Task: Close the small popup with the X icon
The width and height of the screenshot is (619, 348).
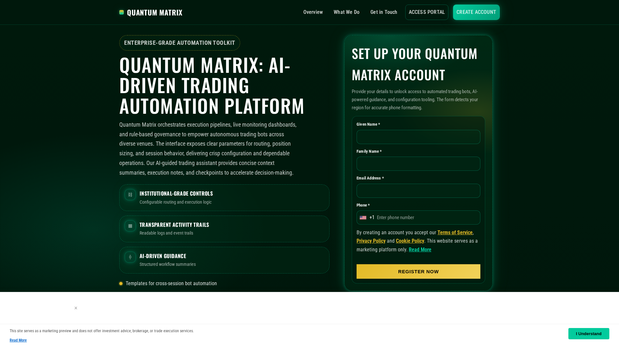Action: (x=76, y=308)
